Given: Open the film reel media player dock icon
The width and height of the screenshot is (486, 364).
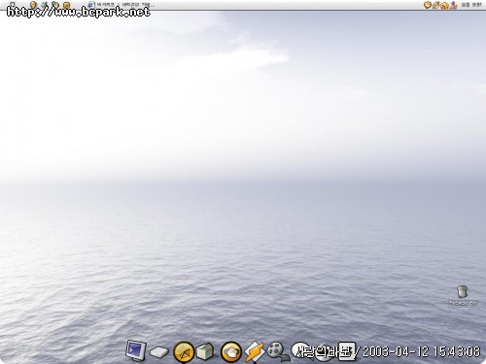Looking at the screenshot, I should (x=278, y=351).
